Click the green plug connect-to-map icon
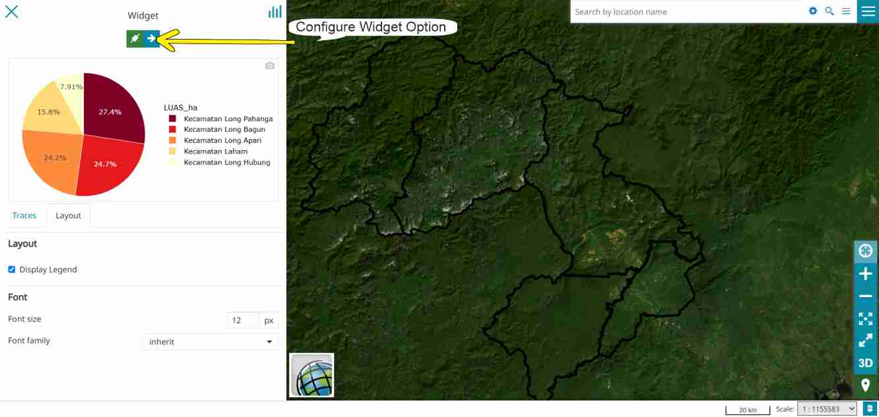 (135, 39)
